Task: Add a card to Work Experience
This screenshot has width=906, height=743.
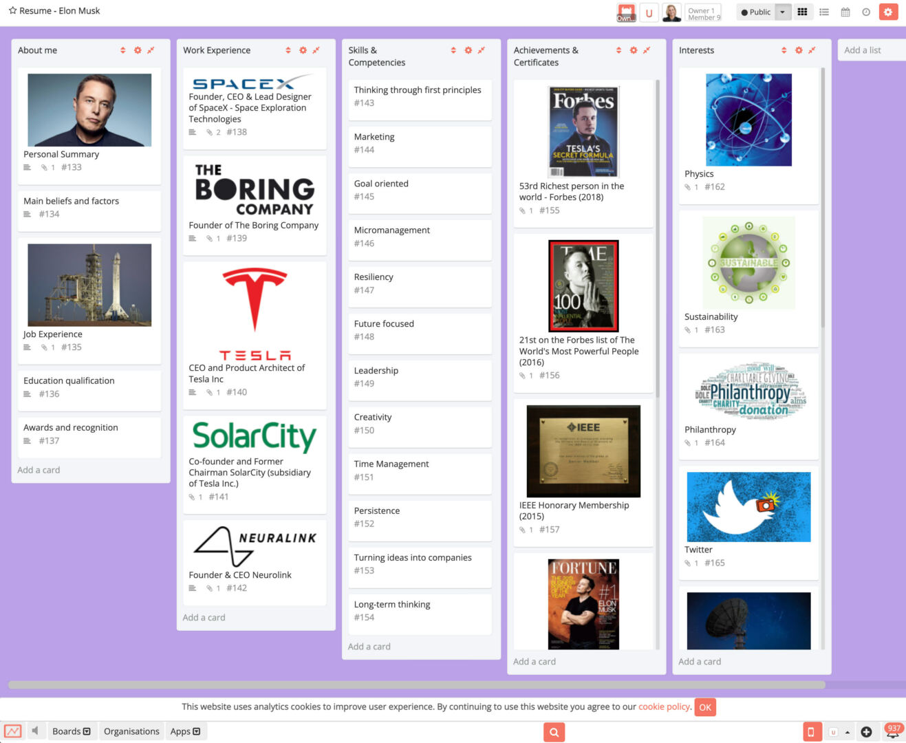Action: 204,617
